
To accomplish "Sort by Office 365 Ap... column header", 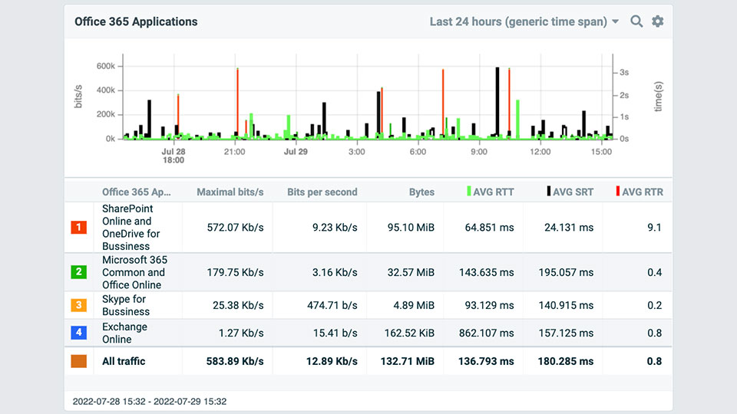I will click(x=137, y=192).
